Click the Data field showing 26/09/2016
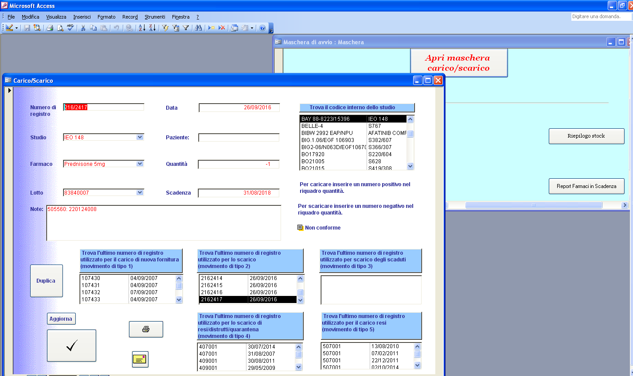Image resolution: width=633 pixels, height=376 pixels. coord(239,107)
